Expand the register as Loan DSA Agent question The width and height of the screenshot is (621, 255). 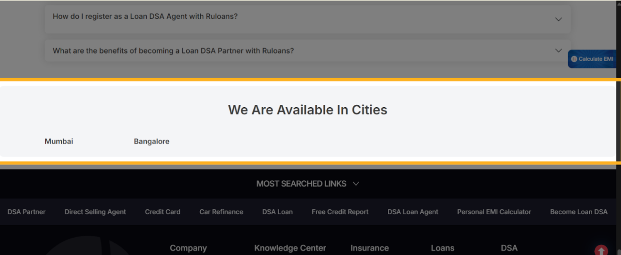[558, 19]
